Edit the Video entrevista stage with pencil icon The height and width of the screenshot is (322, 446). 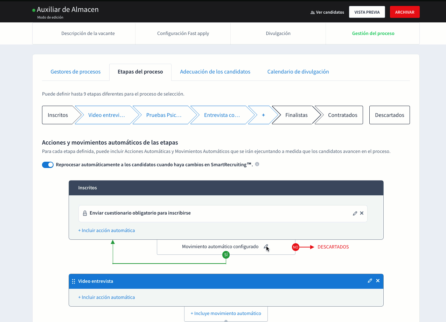point(370,280)
